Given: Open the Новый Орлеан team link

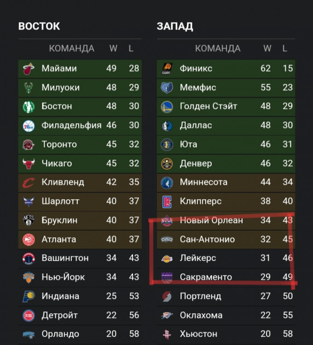Looking at the screenshot, I should point(211,220).
